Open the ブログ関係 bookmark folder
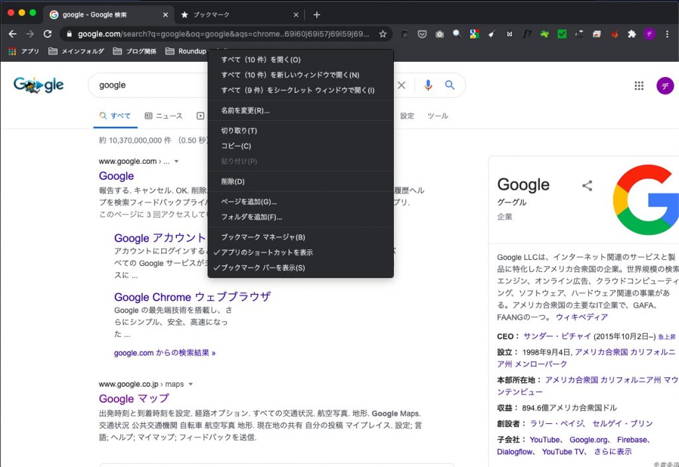This screenshot has width=679, height=467. (x=135, y=51)
